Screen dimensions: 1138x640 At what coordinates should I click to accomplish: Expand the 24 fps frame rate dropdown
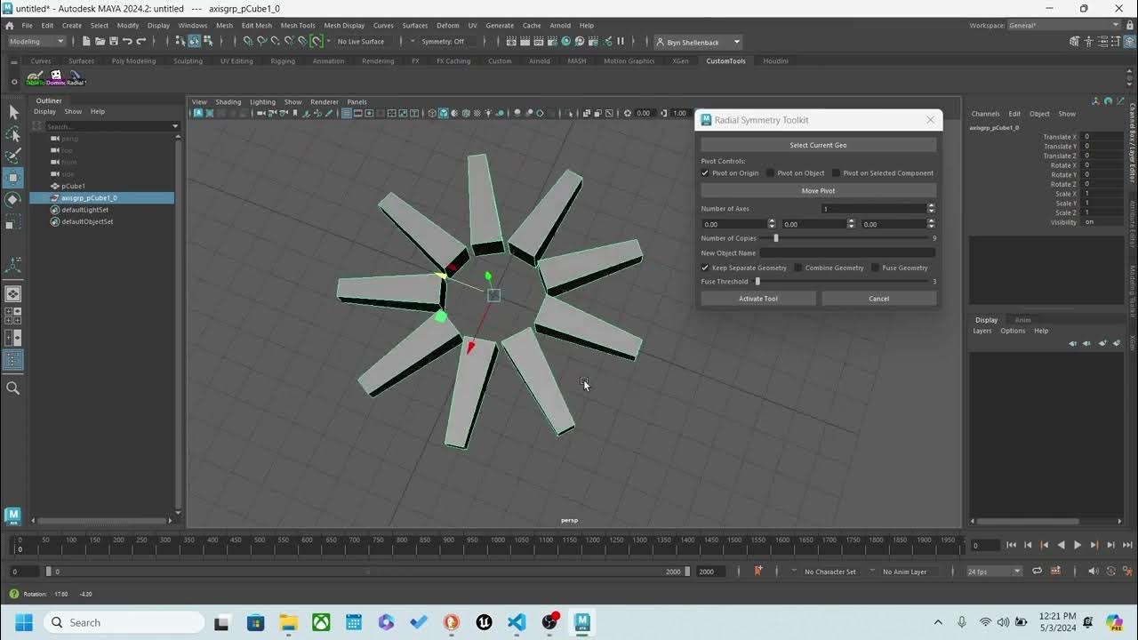pyautogui.click(x=994, y=572)
